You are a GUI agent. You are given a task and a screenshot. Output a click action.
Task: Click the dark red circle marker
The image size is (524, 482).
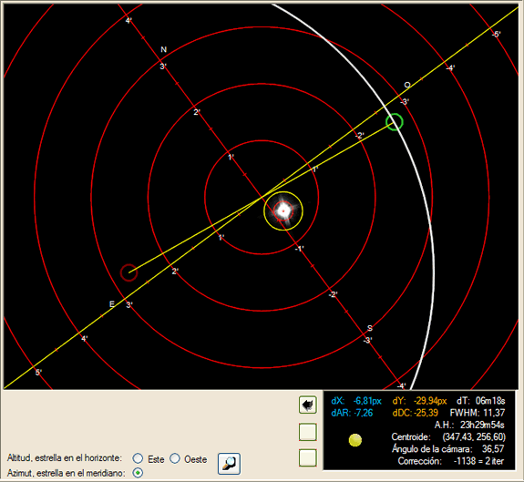click(x=129, y=272)
